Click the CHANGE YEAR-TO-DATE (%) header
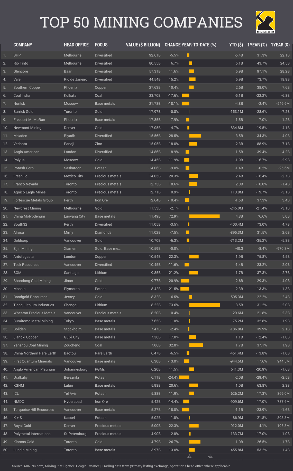 pyautogui.click(x=190, y=45)
